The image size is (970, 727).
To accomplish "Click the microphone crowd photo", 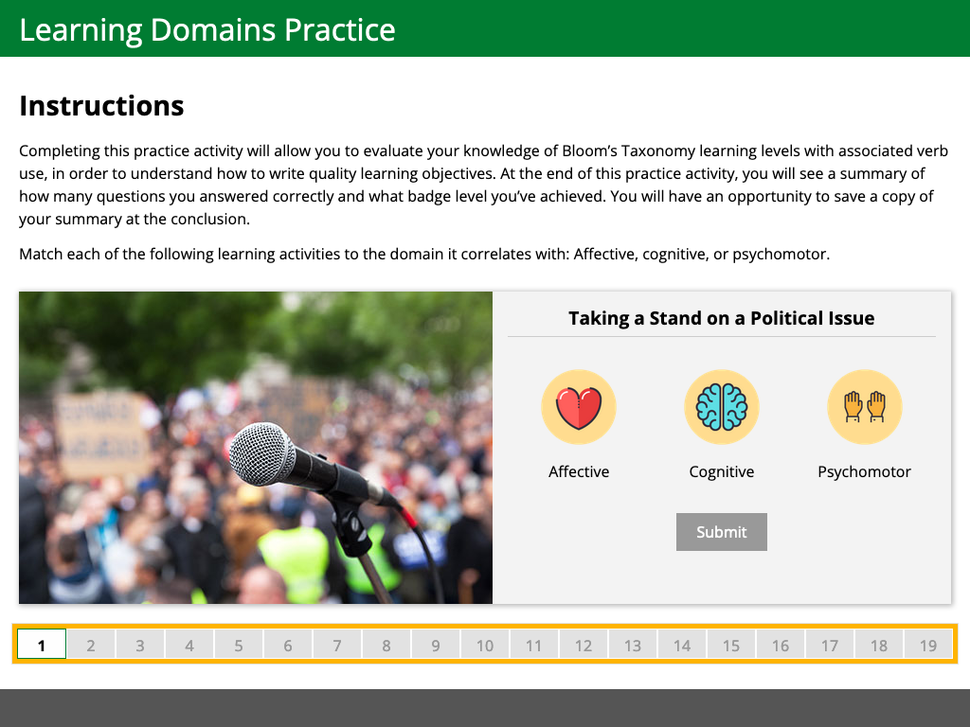I will point(256,447).
